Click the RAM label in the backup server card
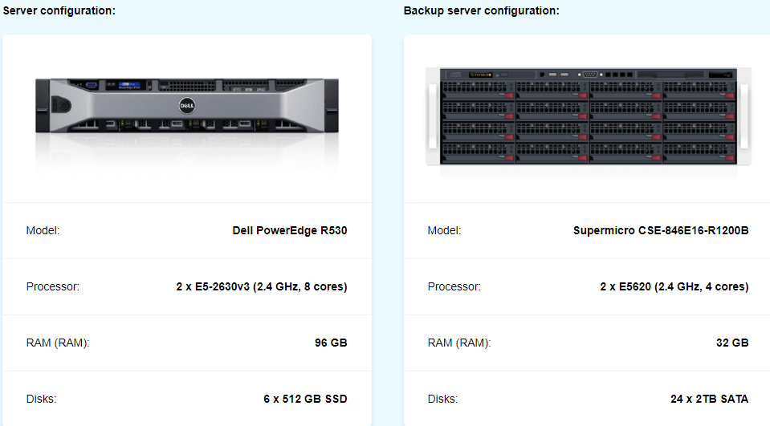The height and width of the screenshot is (426, 770). (x=458, y=343)
